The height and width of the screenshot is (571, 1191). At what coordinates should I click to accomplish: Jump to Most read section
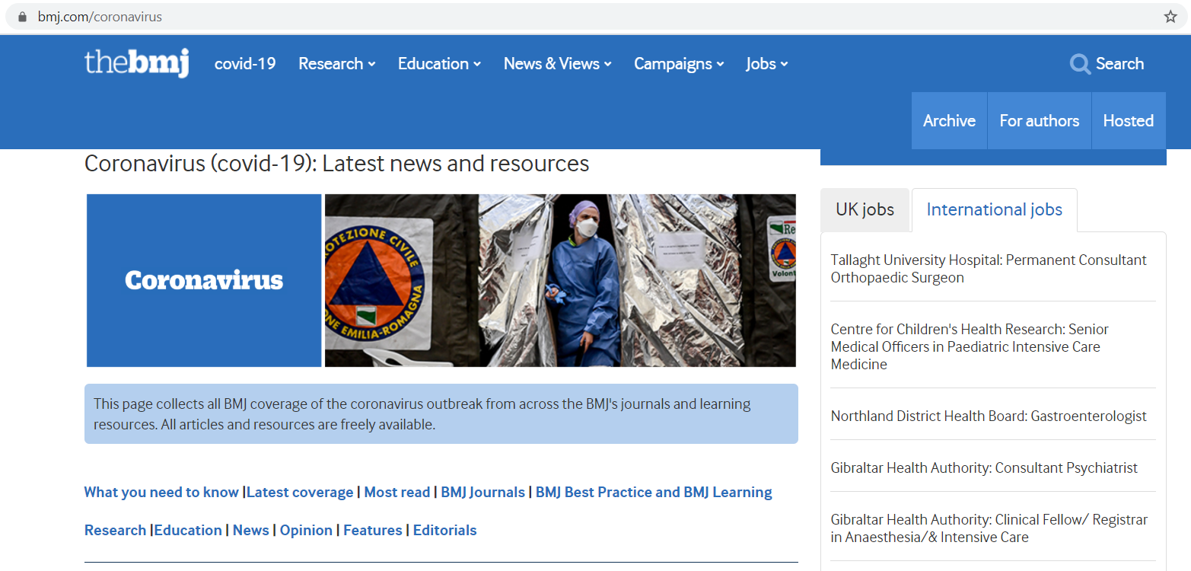click(x=397, y=493)
